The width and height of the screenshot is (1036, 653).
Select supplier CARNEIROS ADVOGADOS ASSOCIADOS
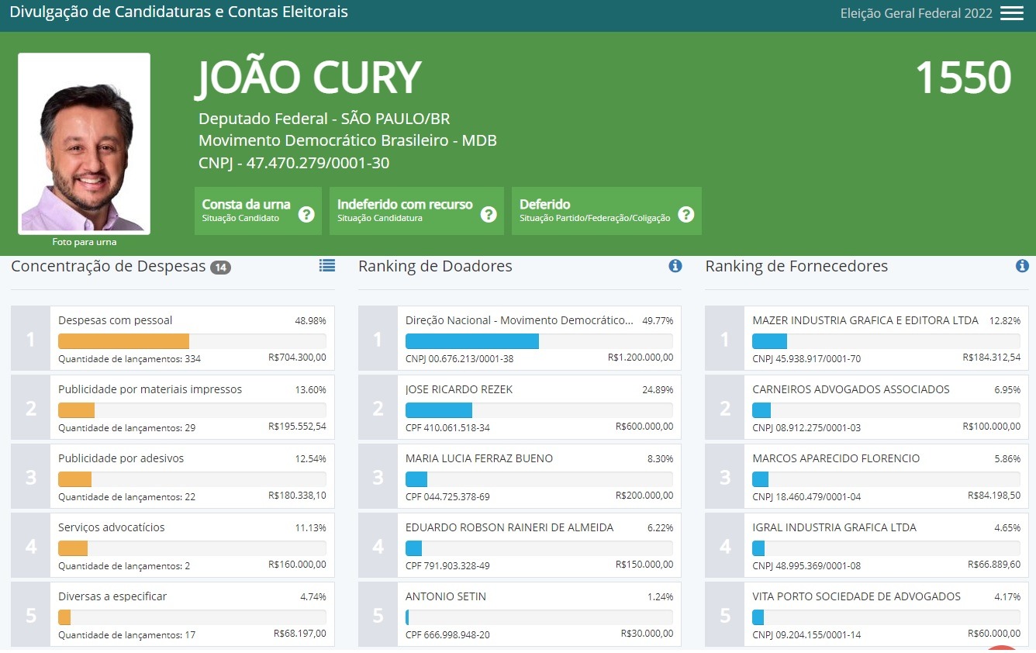(x=885, y=407)
